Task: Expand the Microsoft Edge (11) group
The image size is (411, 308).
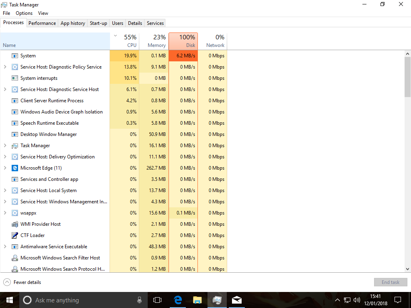Action: click(5, 168)
